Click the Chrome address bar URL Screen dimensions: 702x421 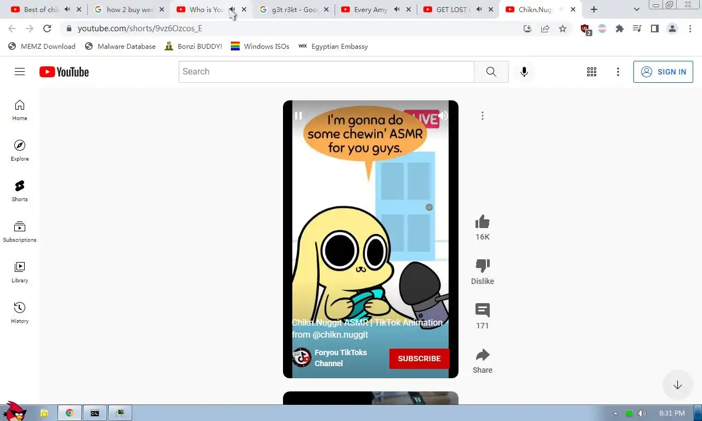pyautogui.click(x=140, y=29)
